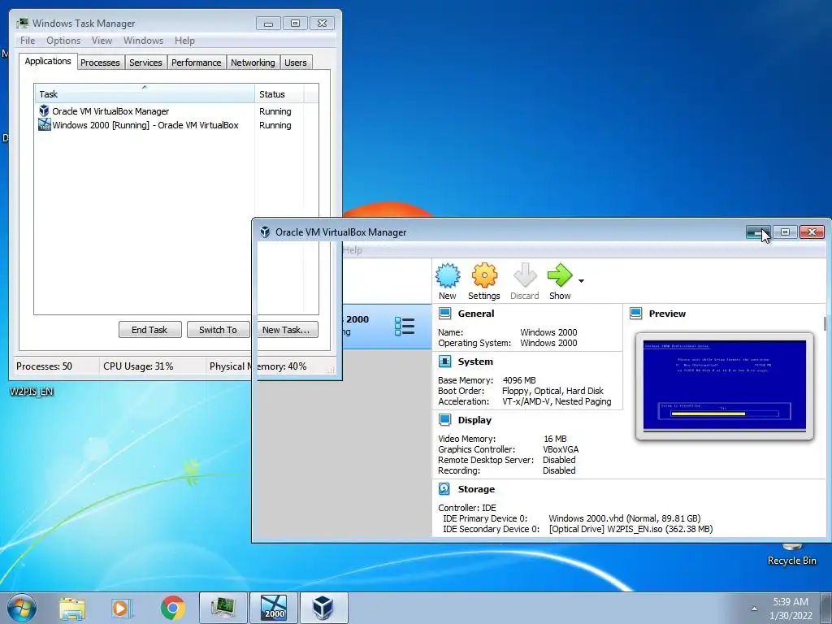Click the Windows 2000.vhd storage entry

625,518
